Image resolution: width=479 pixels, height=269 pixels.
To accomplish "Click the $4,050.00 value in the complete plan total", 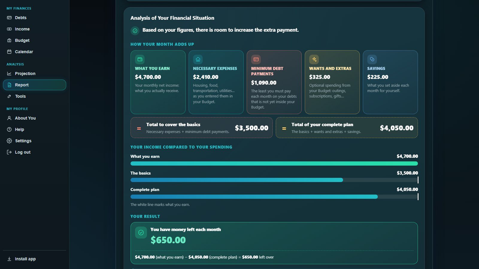I will 397,128.
